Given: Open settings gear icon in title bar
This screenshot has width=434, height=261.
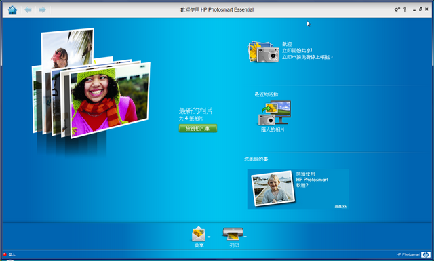Looking at the screenshot, I should (397, 9).
